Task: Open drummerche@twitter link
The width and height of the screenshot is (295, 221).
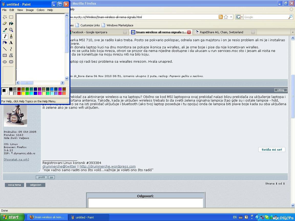Action: click(x=59, y=166)
